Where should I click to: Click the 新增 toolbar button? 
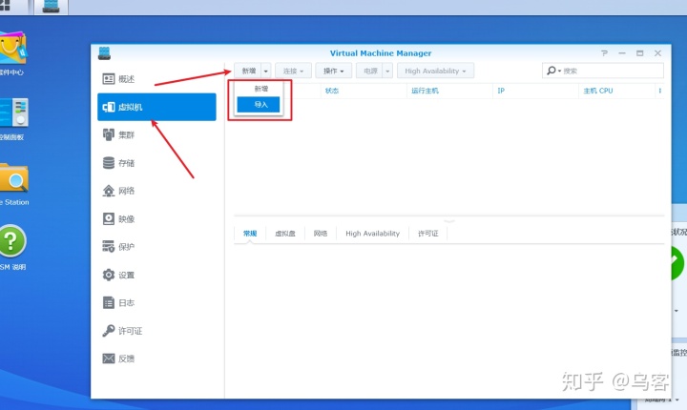click(x=248, y=71)
